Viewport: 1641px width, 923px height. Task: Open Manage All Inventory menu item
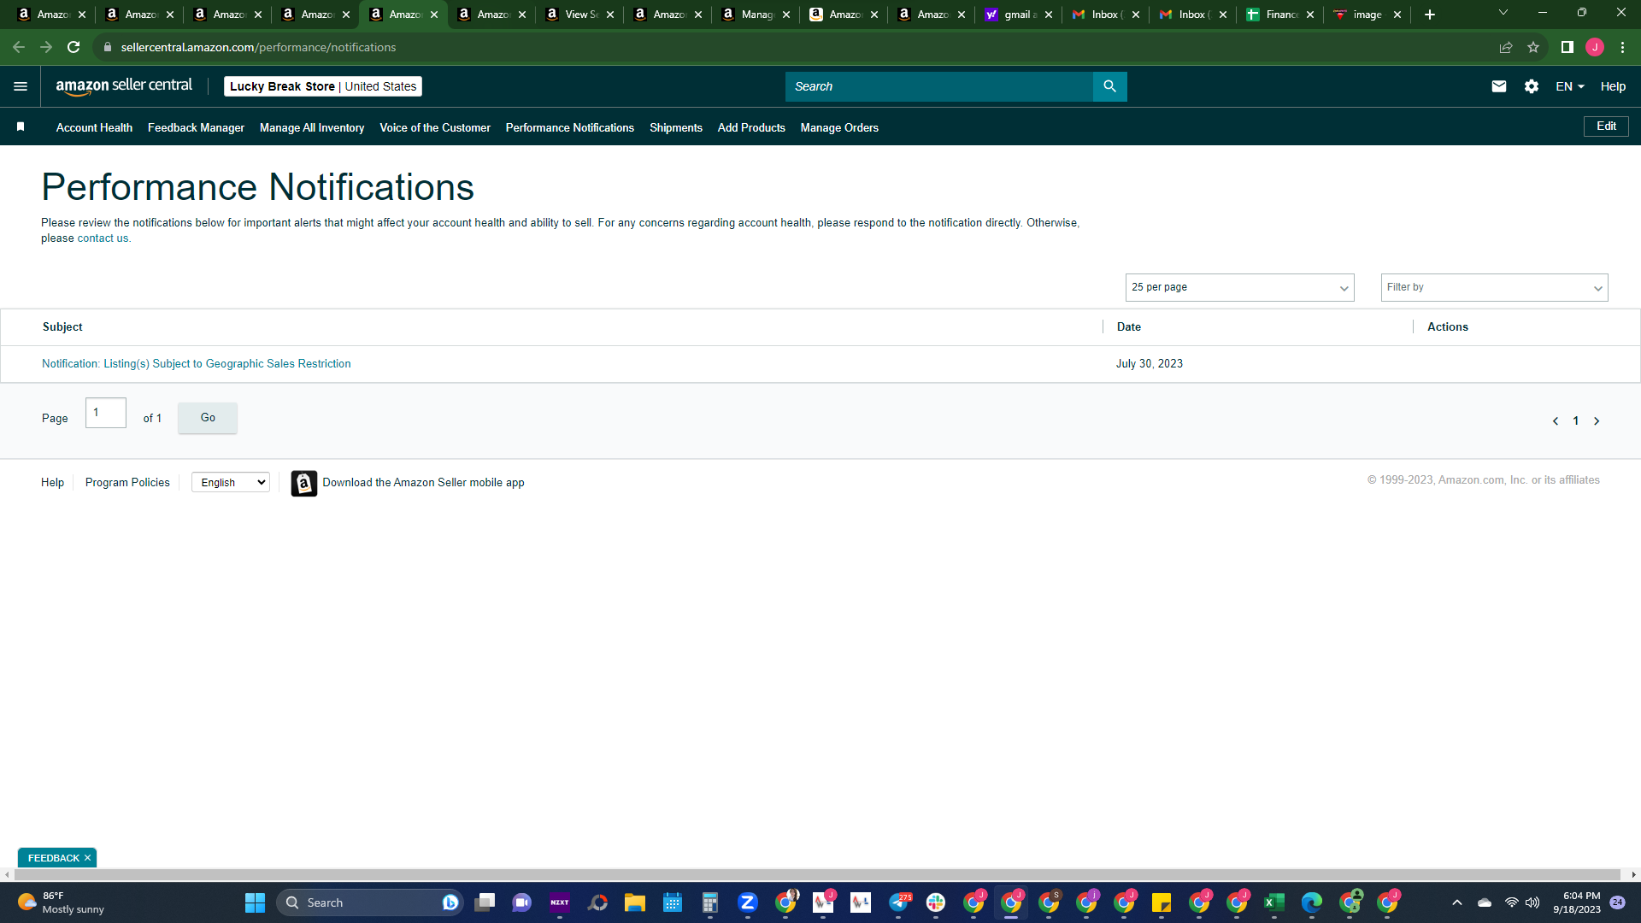[312, 127]
